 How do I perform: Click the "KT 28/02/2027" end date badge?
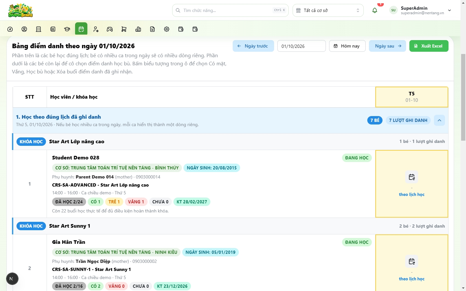click(x=192, y=202)
